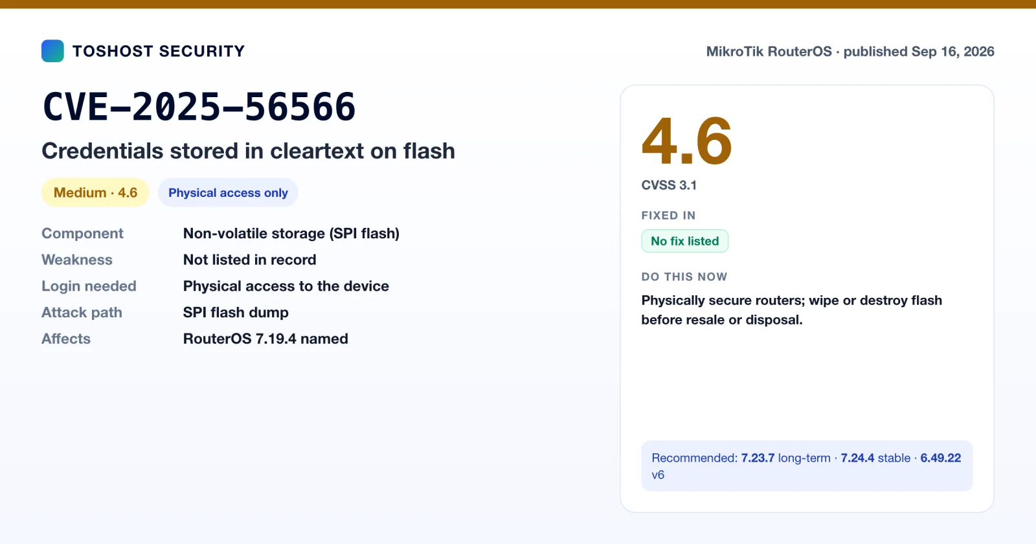The image size is (1036, 544).
Task: Click the Medium · 4.6 severity badge
Action: (x=95, y=192)
